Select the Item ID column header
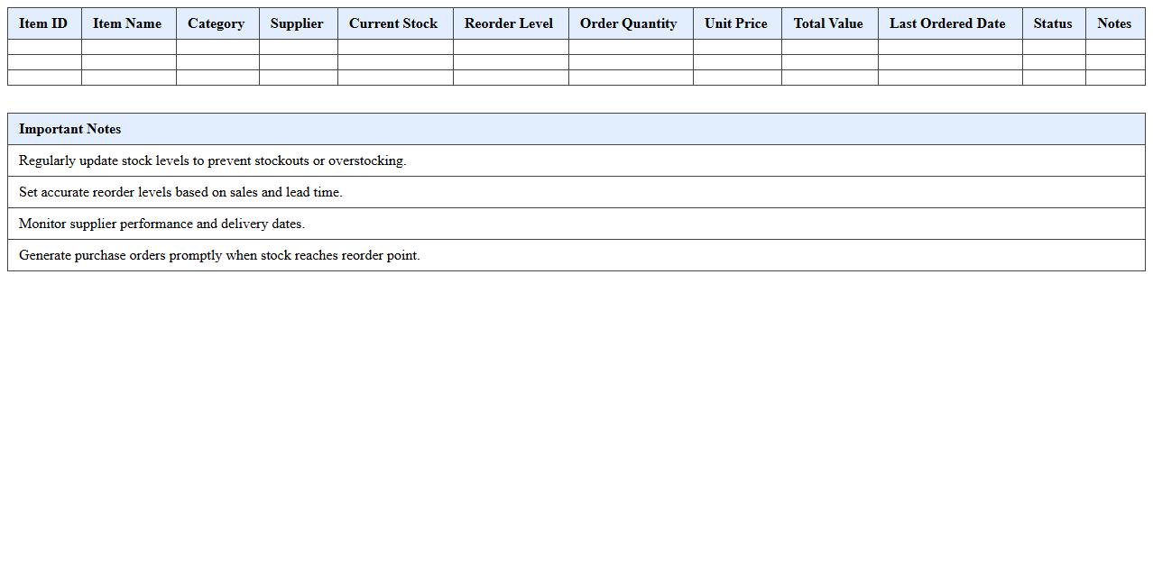Screen dimensions: 1153x586 43,23
